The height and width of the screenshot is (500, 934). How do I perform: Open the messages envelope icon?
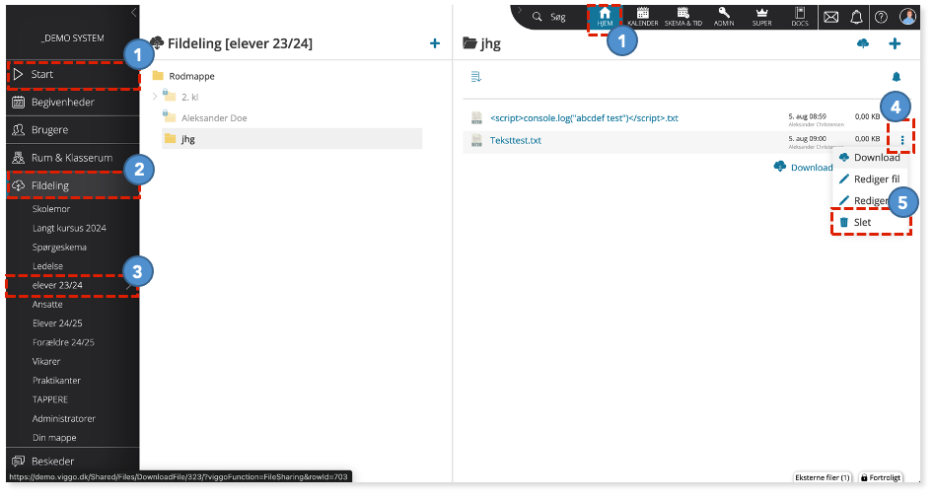(831, 18)
